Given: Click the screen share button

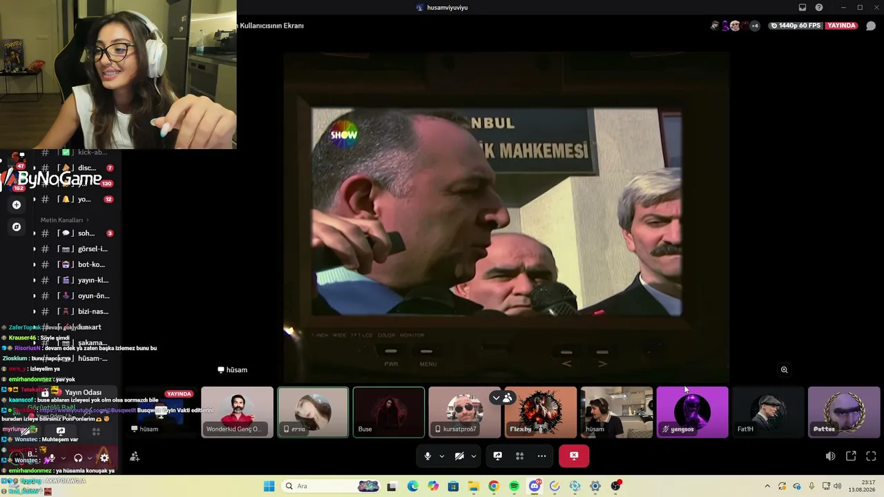Looking at the screenshot, I should (x=497, y=456).
